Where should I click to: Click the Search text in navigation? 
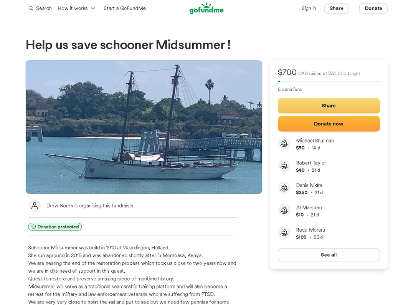click(x=44, y=8)
